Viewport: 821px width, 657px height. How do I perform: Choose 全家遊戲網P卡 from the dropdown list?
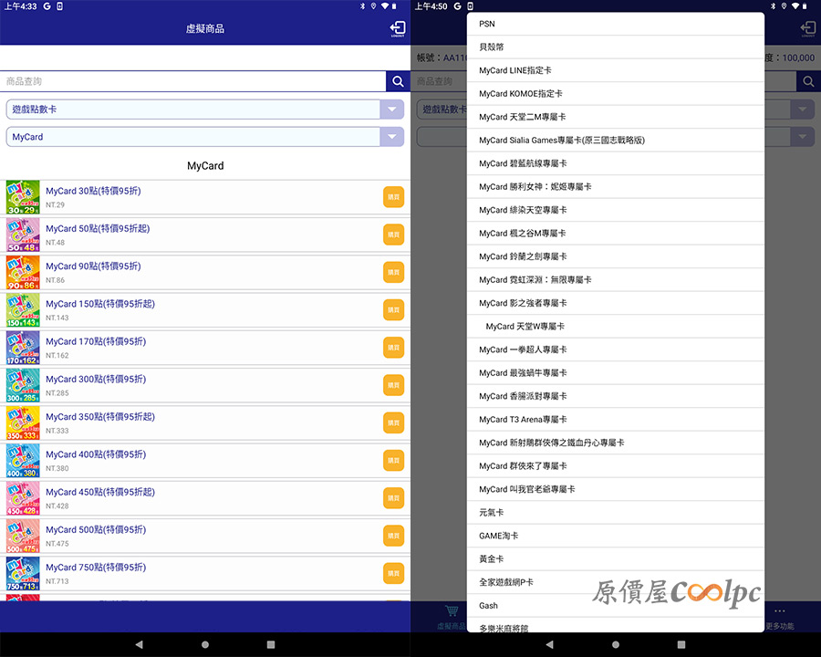[x=615, y=582]
